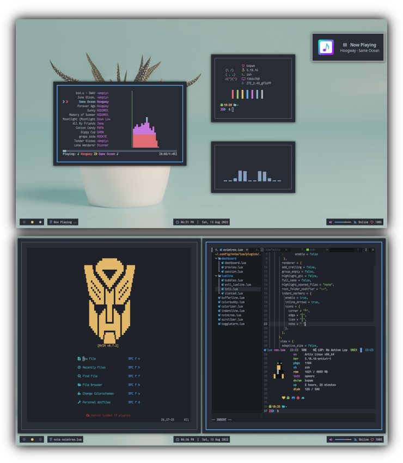The width and height of the screenshot is (403, 463).
Task: Click the lualine folder icon in nvim tree
Action: [x=219, y=276]
